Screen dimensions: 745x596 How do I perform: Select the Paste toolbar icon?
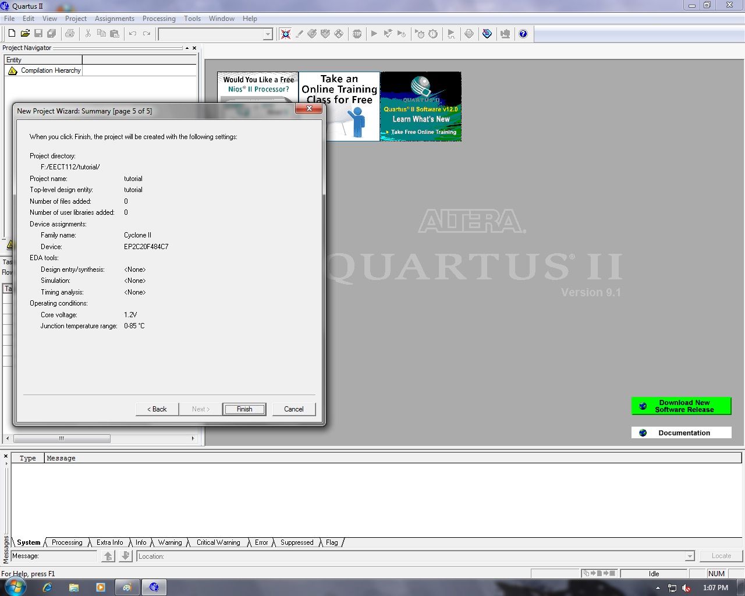(114, 33)
